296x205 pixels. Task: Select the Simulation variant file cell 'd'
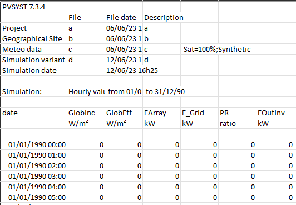[x=86, y=60]
